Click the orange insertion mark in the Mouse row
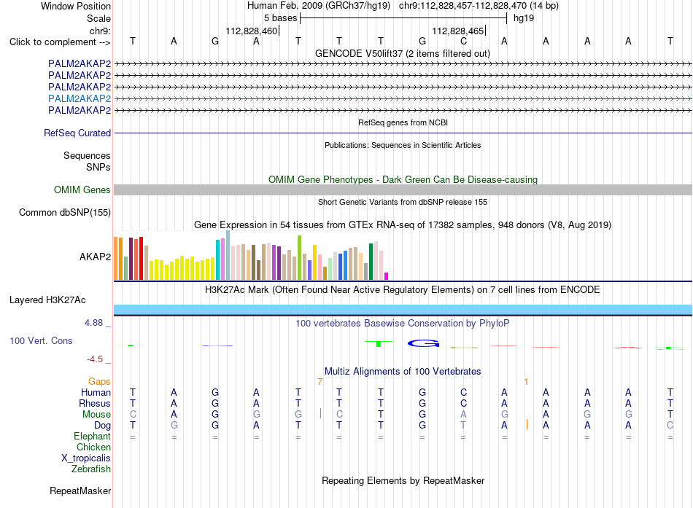693x508 pixels. [x=320, y=413]
